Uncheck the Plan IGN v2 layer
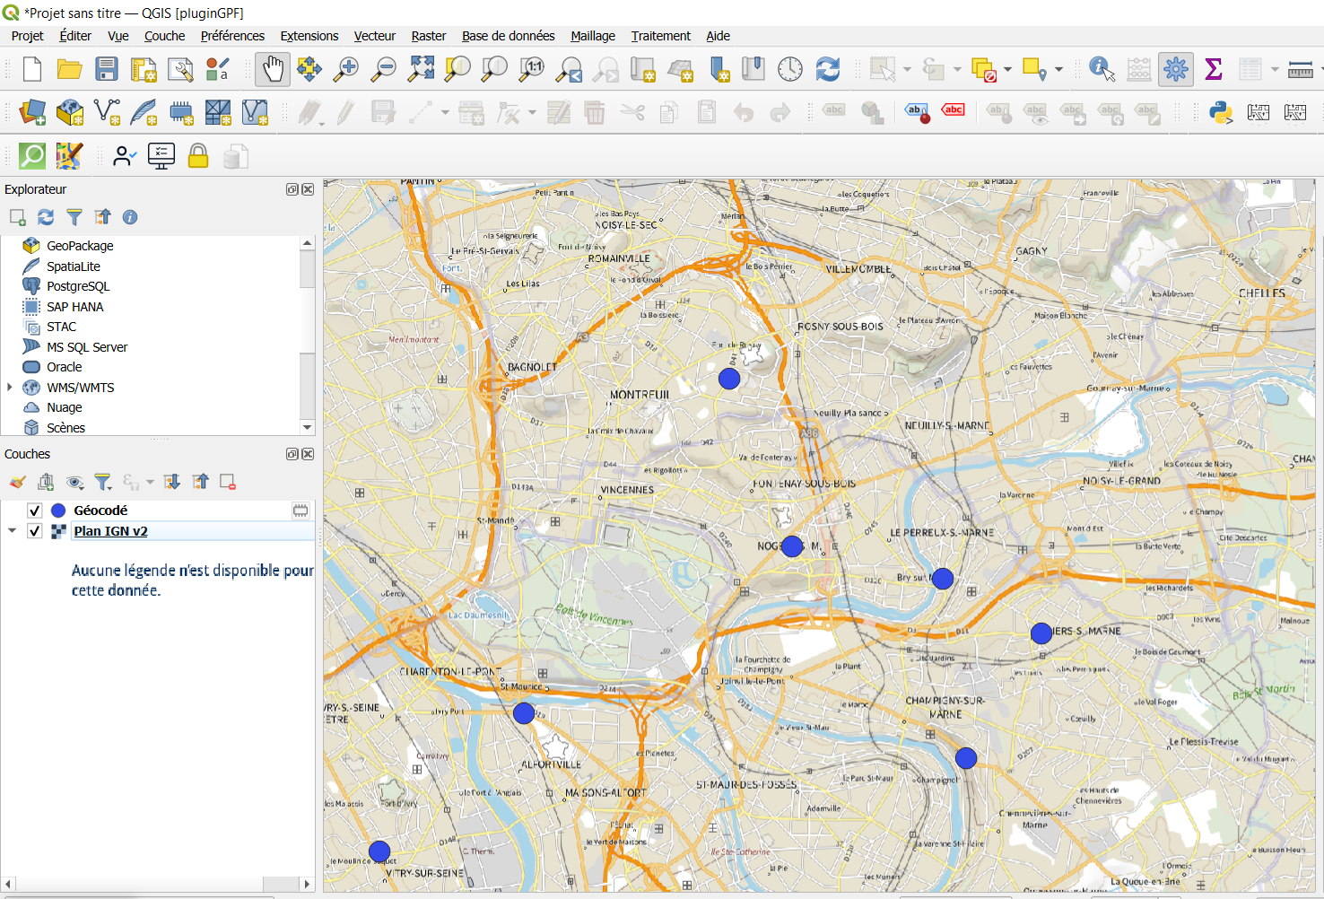The width and height of the screenshot is (1324, 899). (x=35, y=531)
